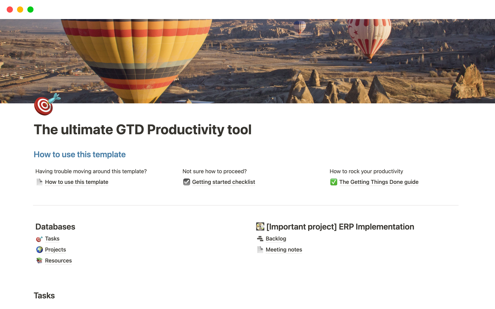This screenshot has height=309, width=495.
Task: Click the books icon next to Resources
Action: pos(39,260)
